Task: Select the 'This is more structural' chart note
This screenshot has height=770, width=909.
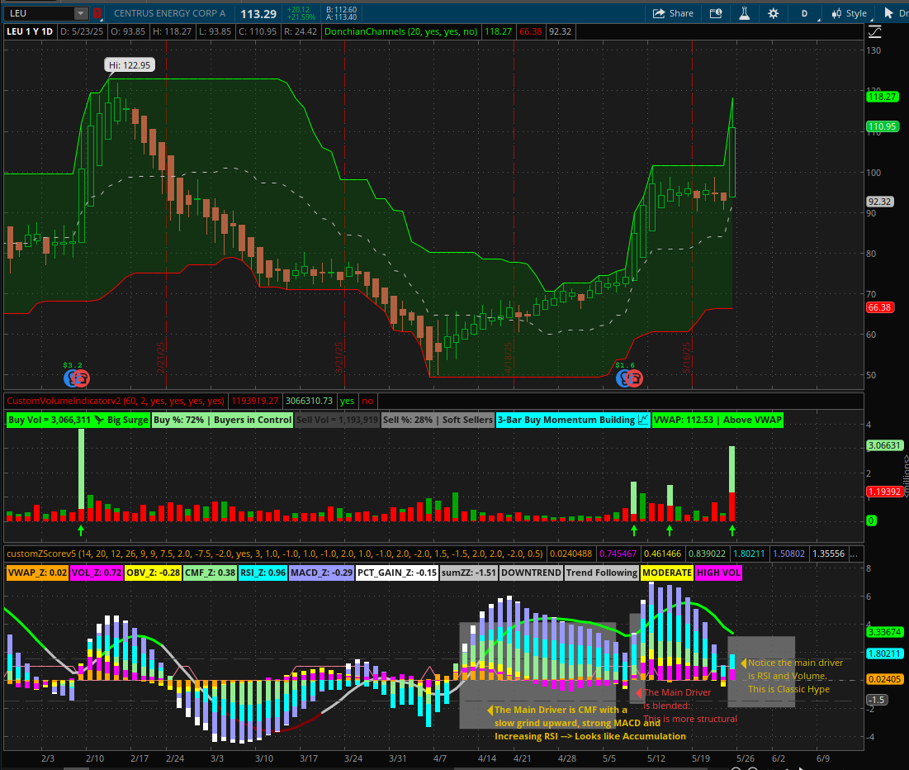Action: point(690,718)
